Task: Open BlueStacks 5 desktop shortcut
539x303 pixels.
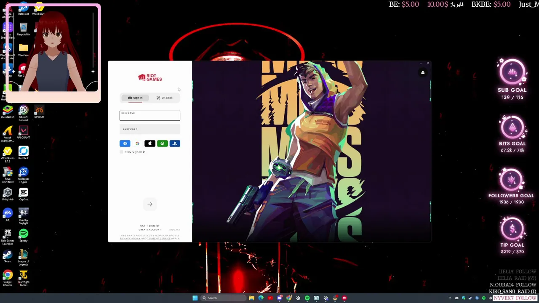Action: [8, 112]
